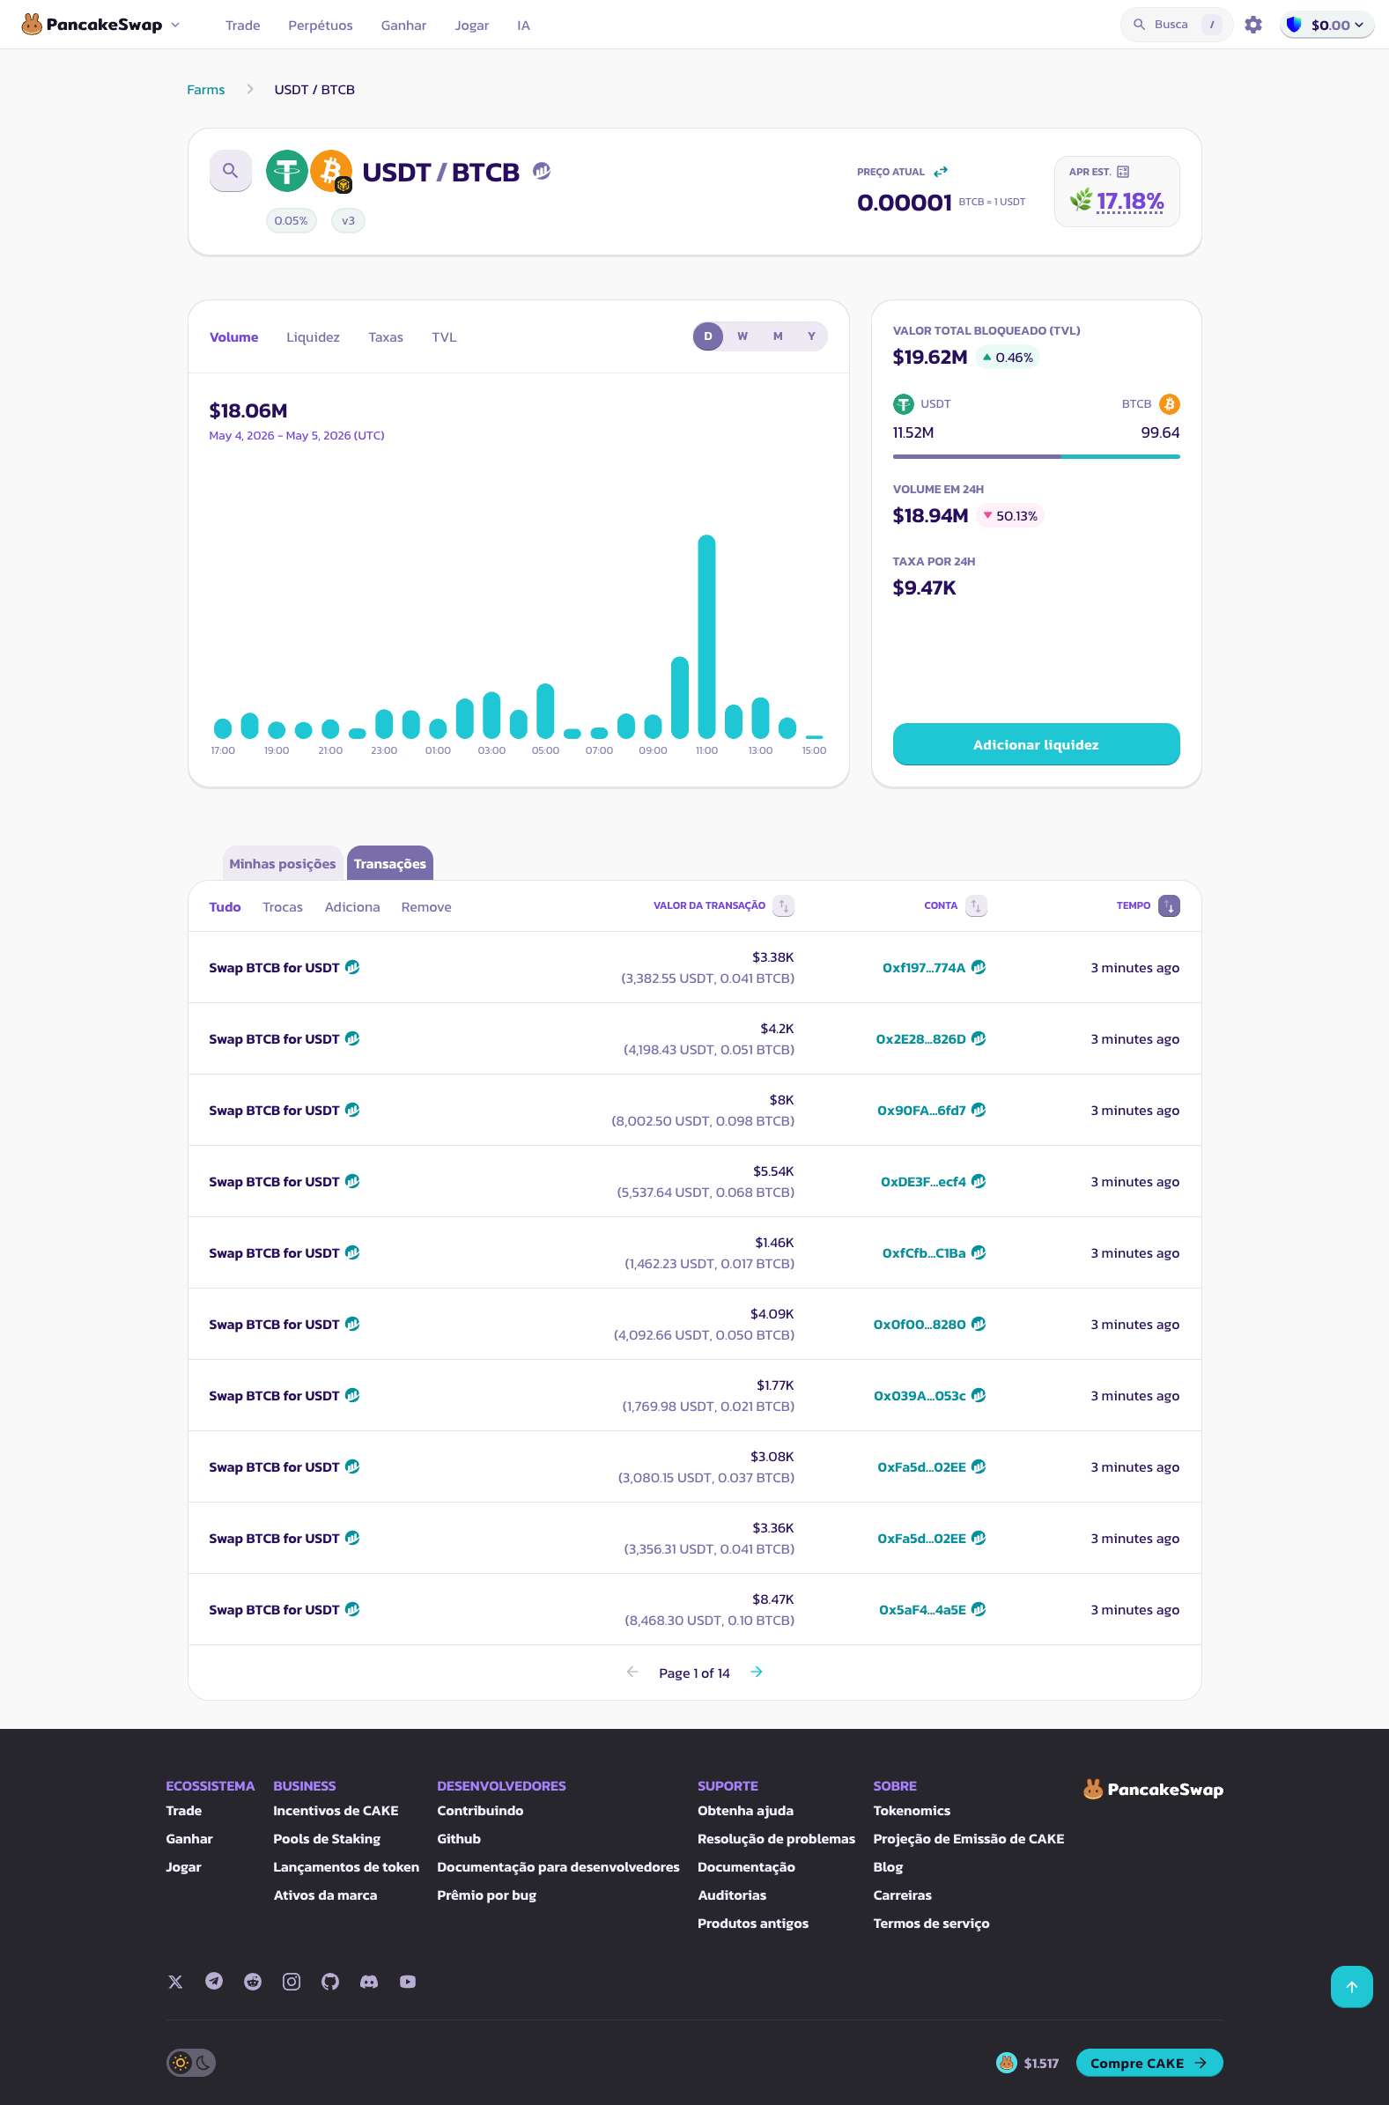The width and height of the screenshot is (1389, 2105).
Task: Select the W (week) chart interval
Action: [x=743, y=336]
